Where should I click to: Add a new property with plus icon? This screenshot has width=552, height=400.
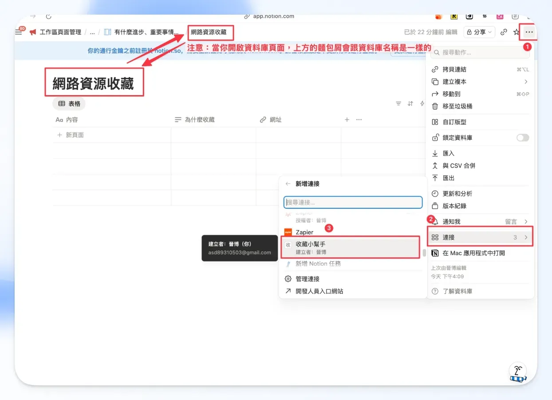click(x=347, y=120)
